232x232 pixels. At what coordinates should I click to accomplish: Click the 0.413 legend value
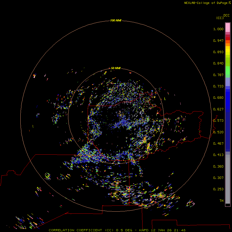coord(218,155)
